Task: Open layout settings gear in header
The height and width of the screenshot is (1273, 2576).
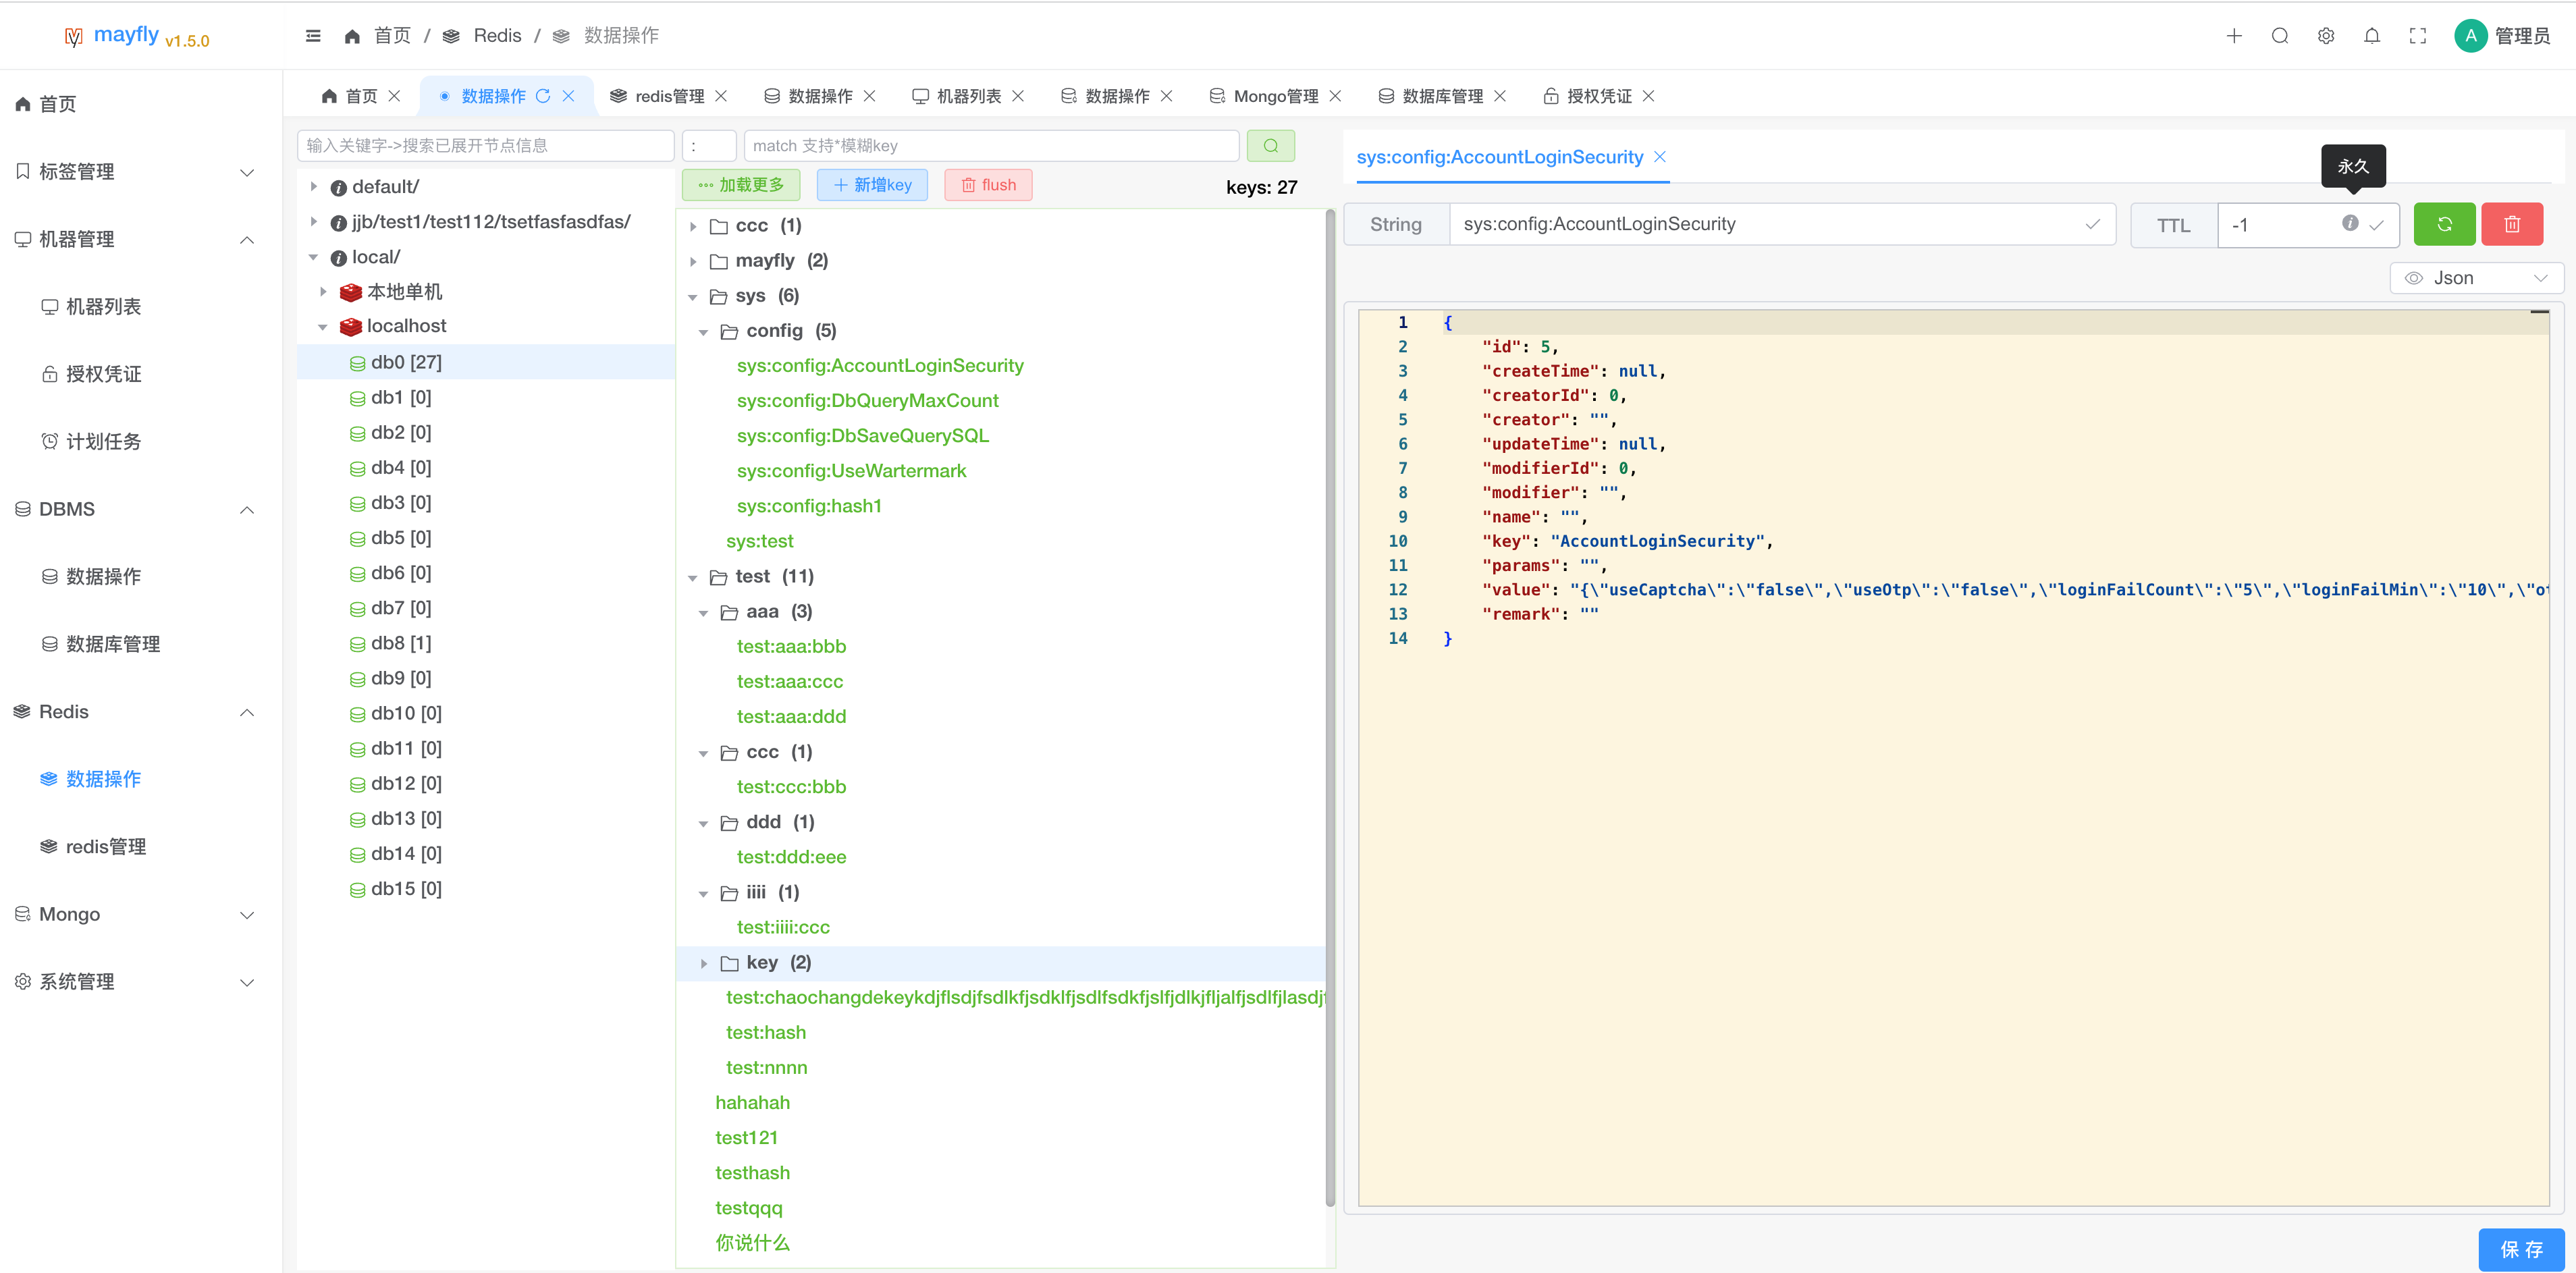Action: coord(2325,36)
